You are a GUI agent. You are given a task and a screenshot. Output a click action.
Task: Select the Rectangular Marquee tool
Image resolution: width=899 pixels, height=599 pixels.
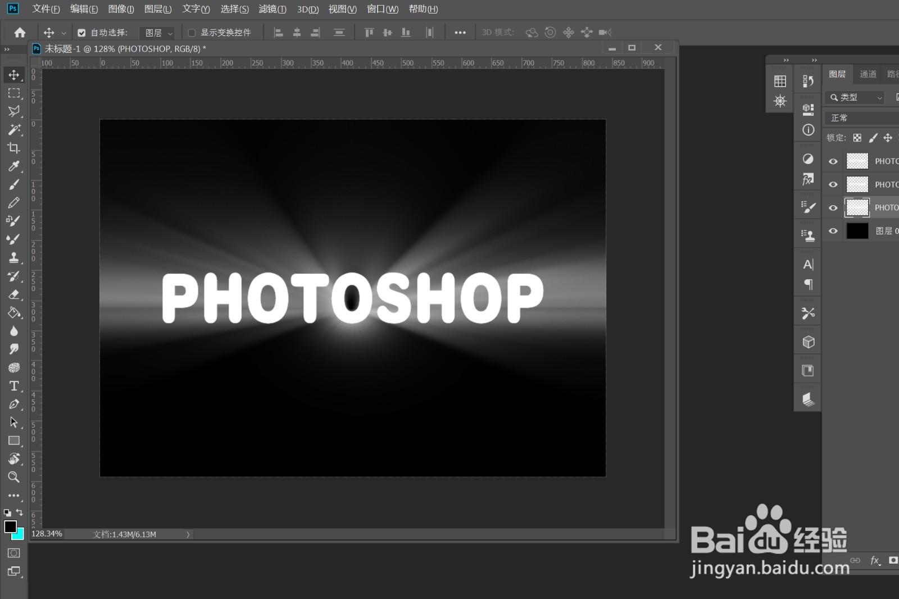[x=14, y=93]
